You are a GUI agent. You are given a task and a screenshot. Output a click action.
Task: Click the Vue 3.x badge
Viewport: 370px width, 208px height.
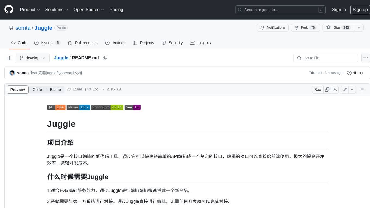[x=132, y=107]
